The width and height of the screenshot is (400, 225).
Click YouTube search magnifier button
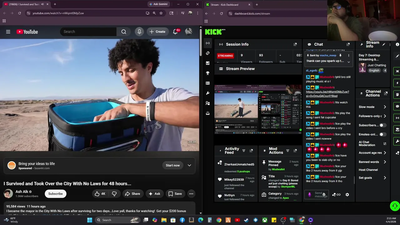point(124,32)
